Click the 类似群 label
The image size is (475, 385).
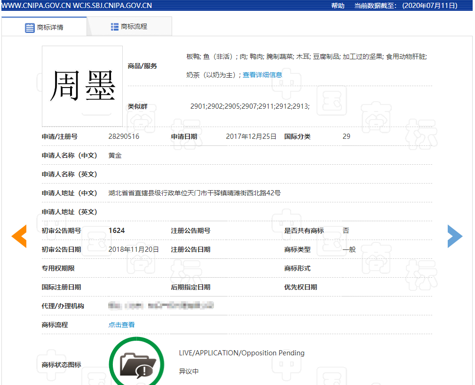tap(137, 106)
